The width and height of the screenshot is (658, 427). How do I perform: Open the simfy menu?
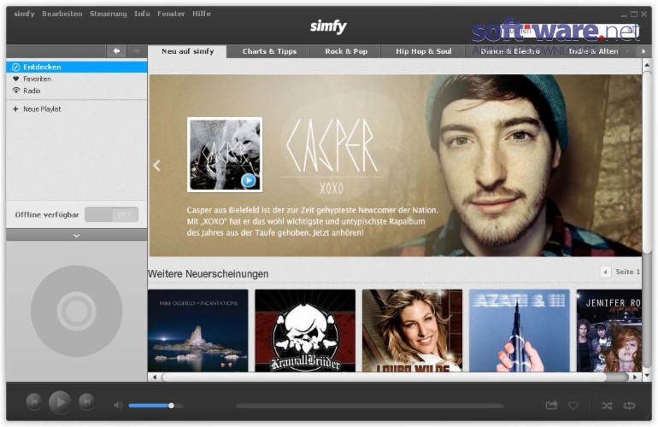point(24,14)
